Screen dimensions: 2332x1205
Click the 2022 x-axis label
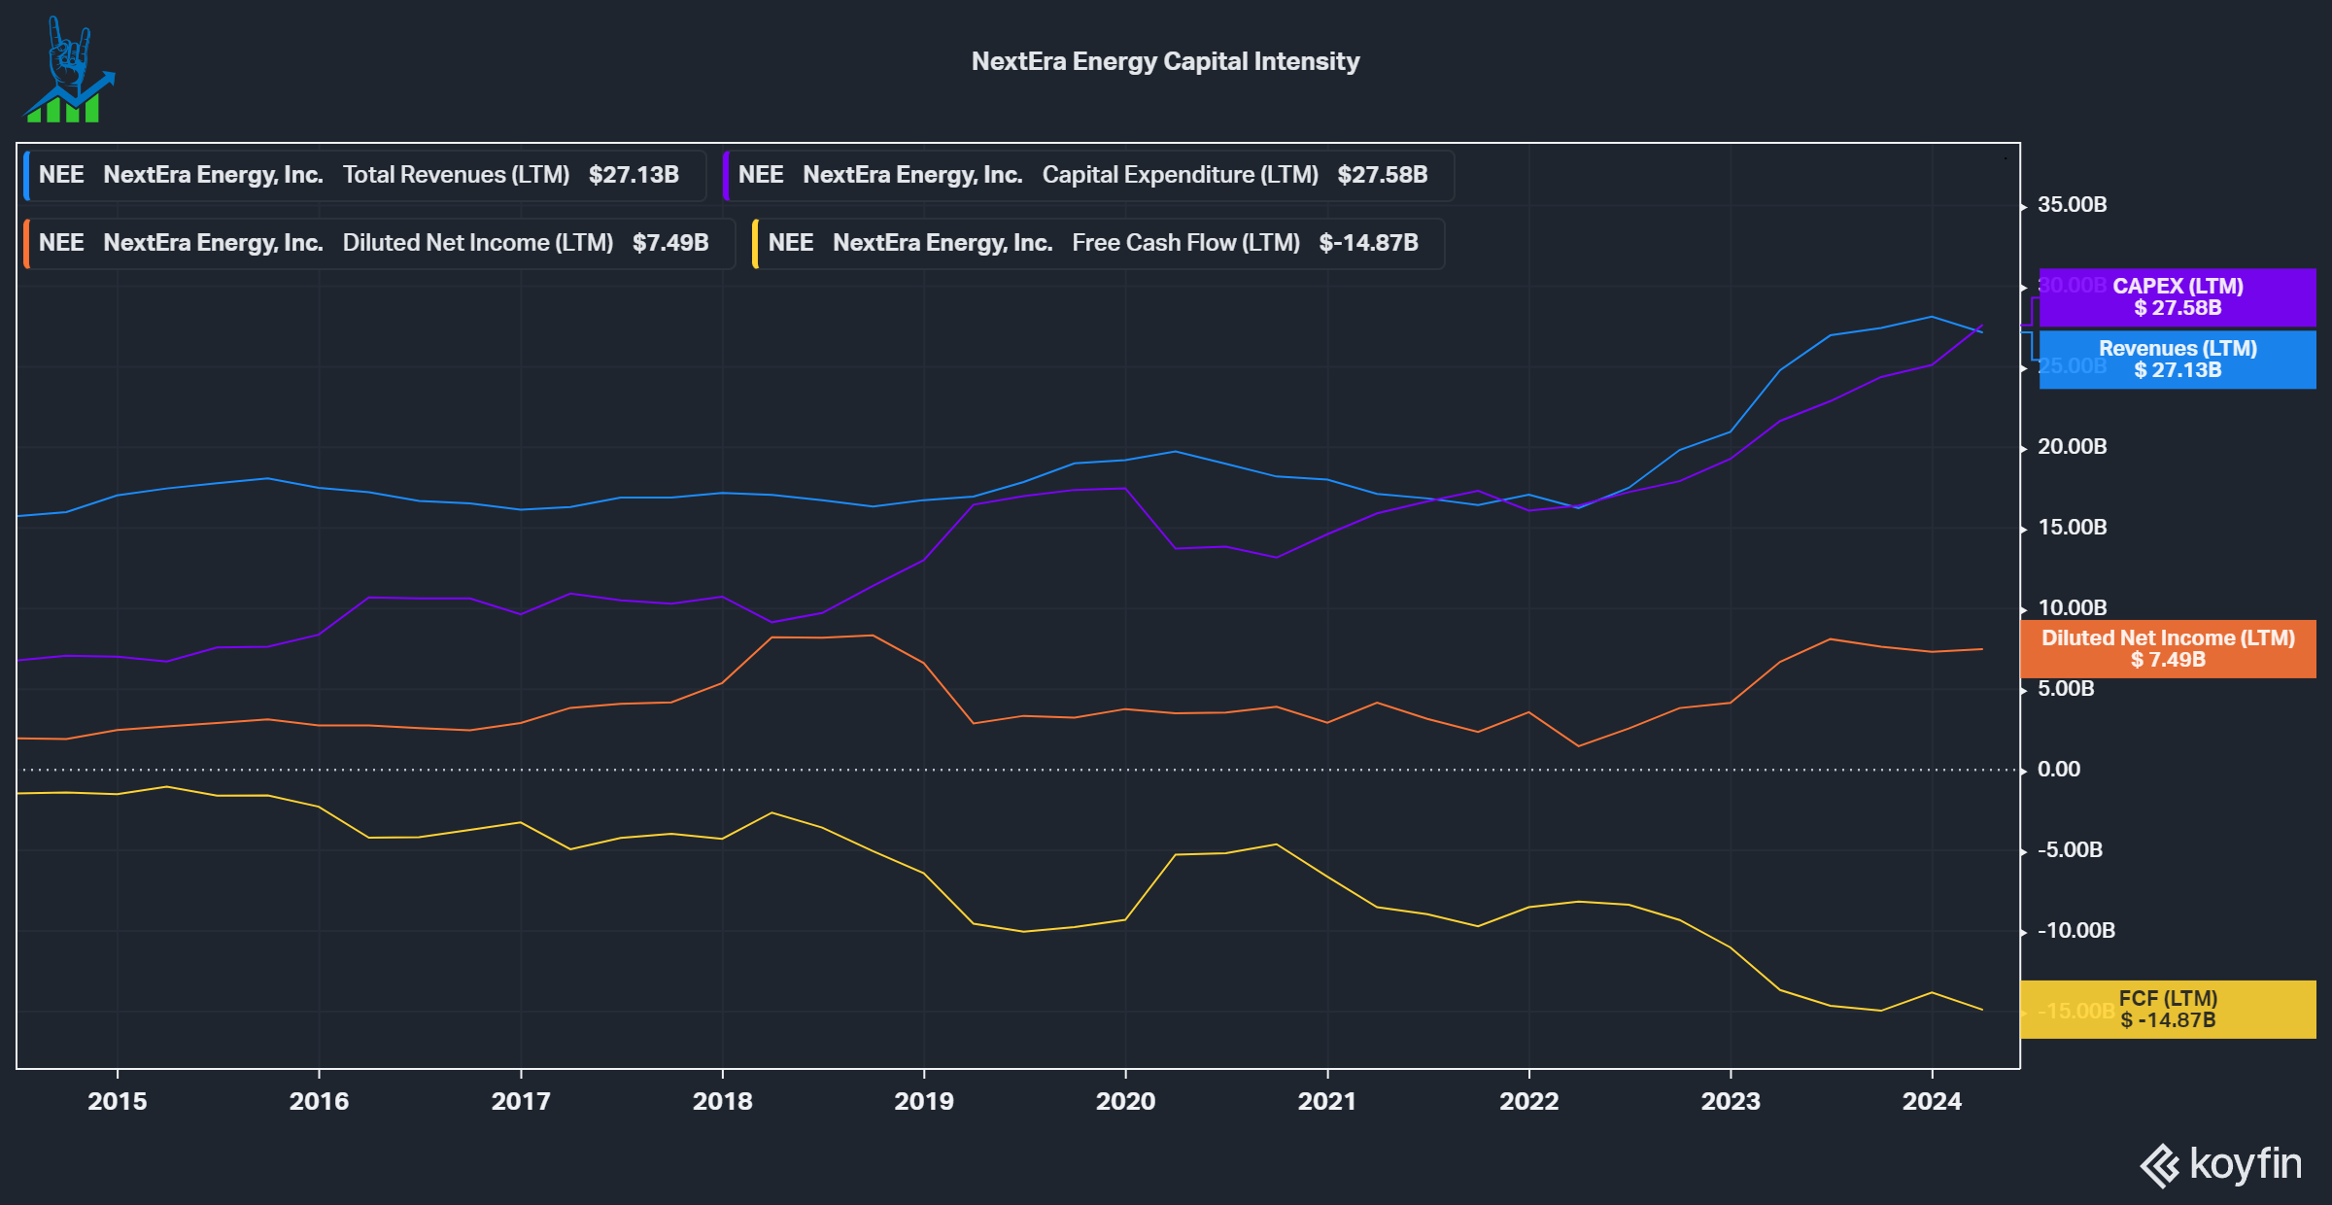click(x=1528, y=1101)
